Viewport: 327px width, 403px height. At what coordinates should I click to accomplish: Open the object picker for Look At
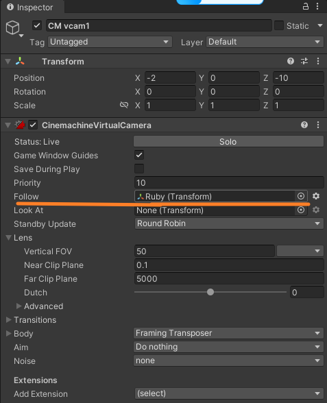point(301,210)
